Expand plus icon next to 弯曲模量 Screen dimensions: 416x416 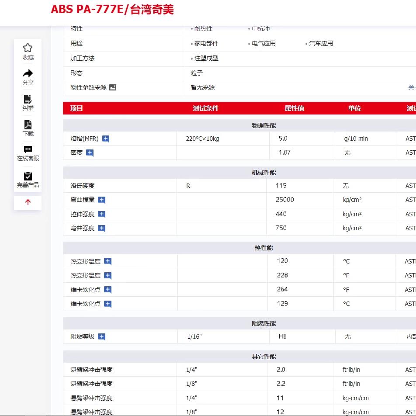click(102, 200)
